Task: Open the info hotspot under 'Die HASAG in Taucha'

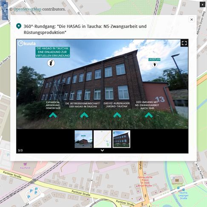Action: tap(51, 63)
